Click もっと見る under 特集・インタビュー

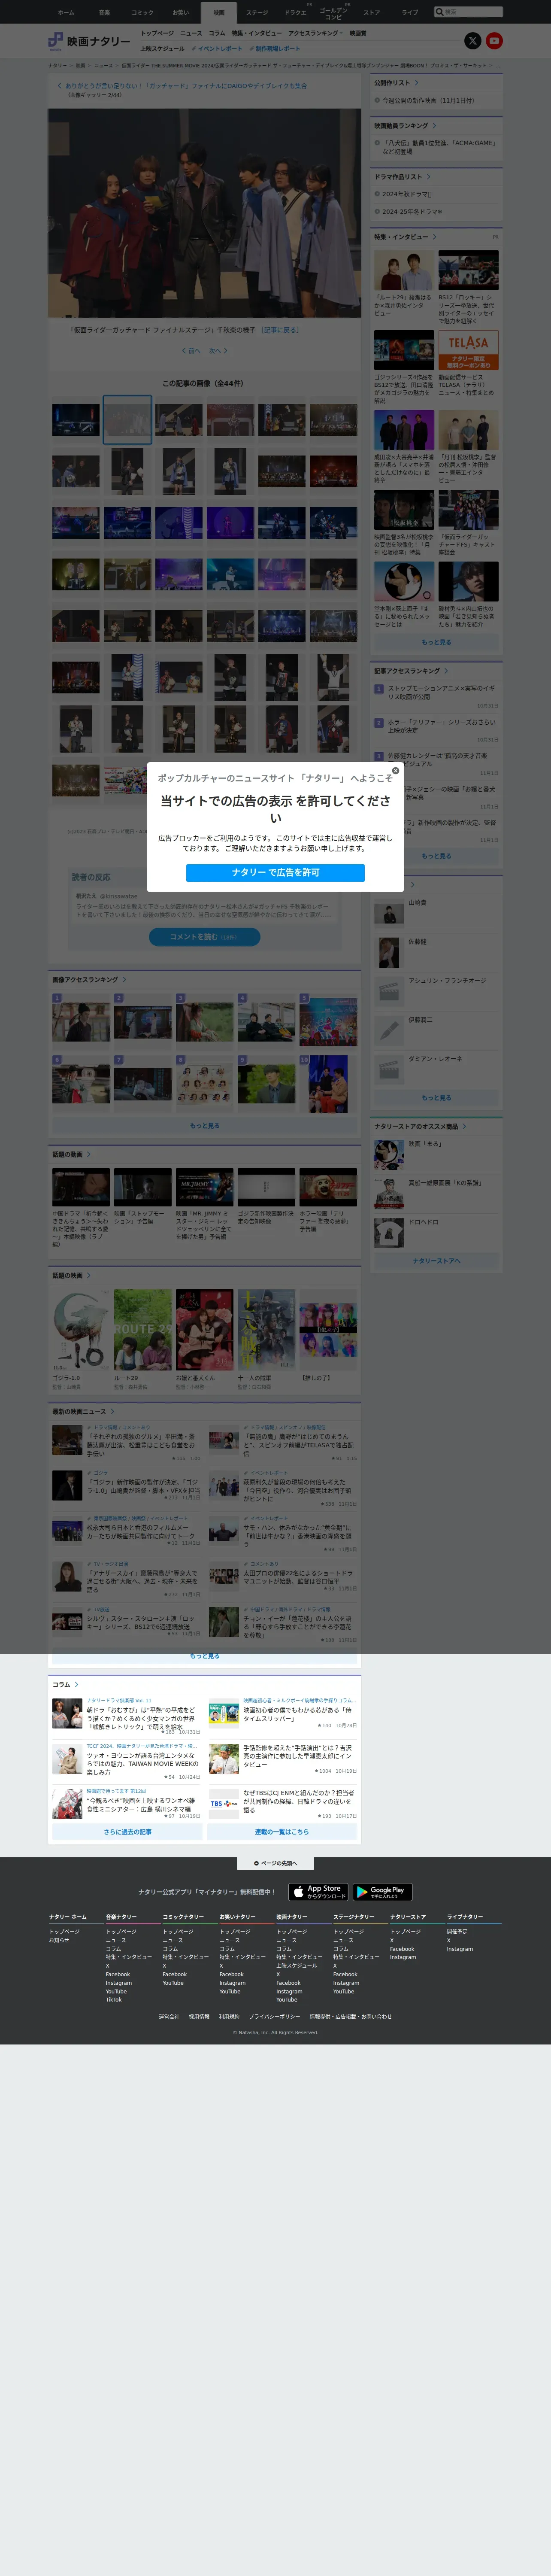tap(436, 643)
